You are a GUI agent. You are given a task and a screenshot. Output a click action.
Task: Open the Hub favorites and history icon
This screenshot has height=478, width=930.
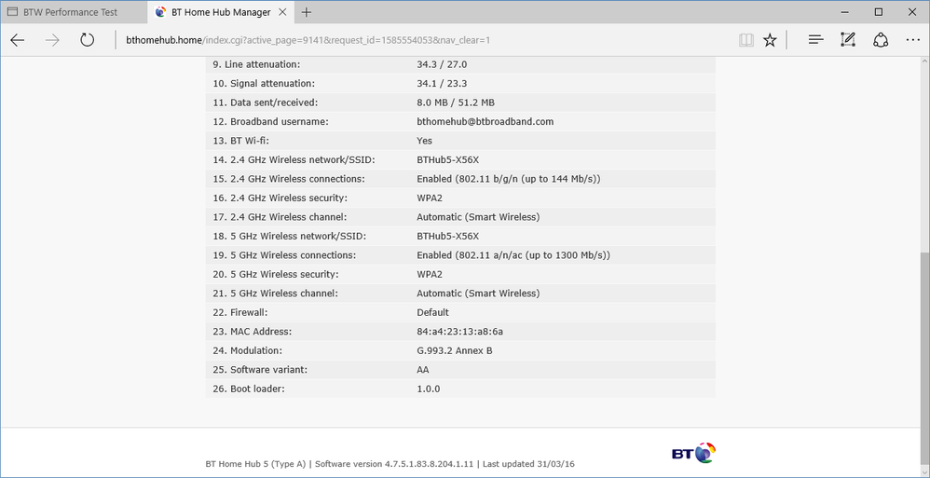[816, 40]
